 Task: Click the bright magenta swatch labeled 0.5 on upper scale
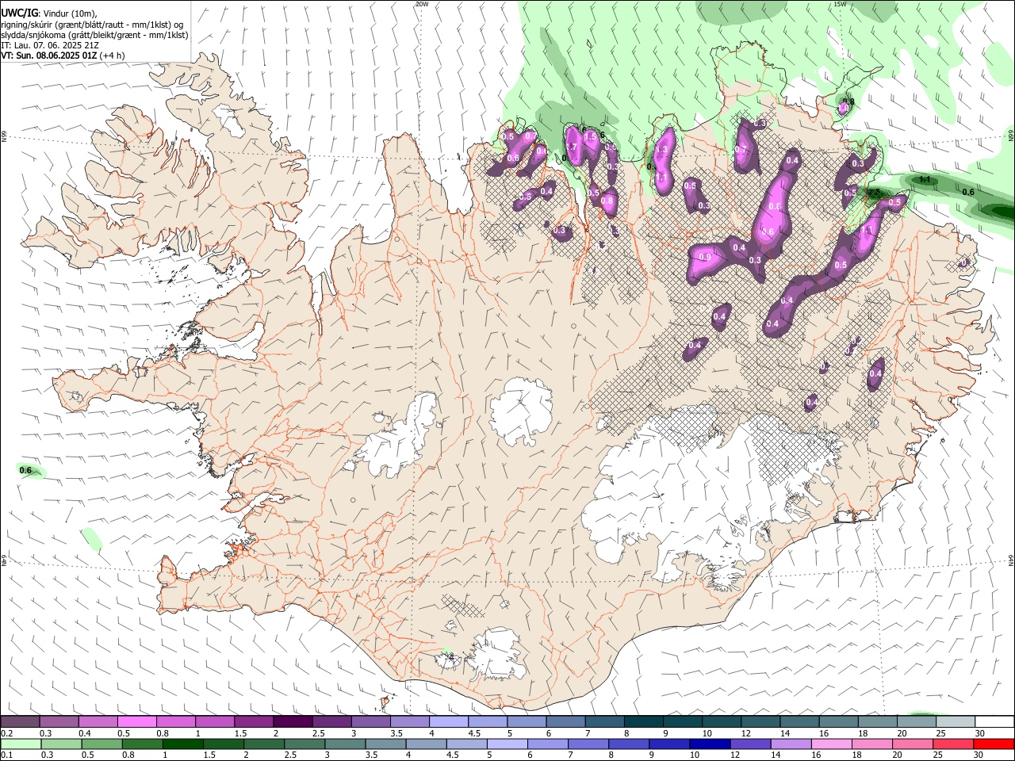136,721
